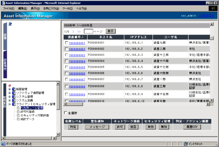Select 許可PC登録 in the tree
This screenshot has height=147, width=219.
pyautogui.click(x=27, y=111)
